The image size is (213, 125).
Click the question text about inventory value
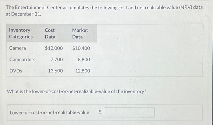point(76,91)
